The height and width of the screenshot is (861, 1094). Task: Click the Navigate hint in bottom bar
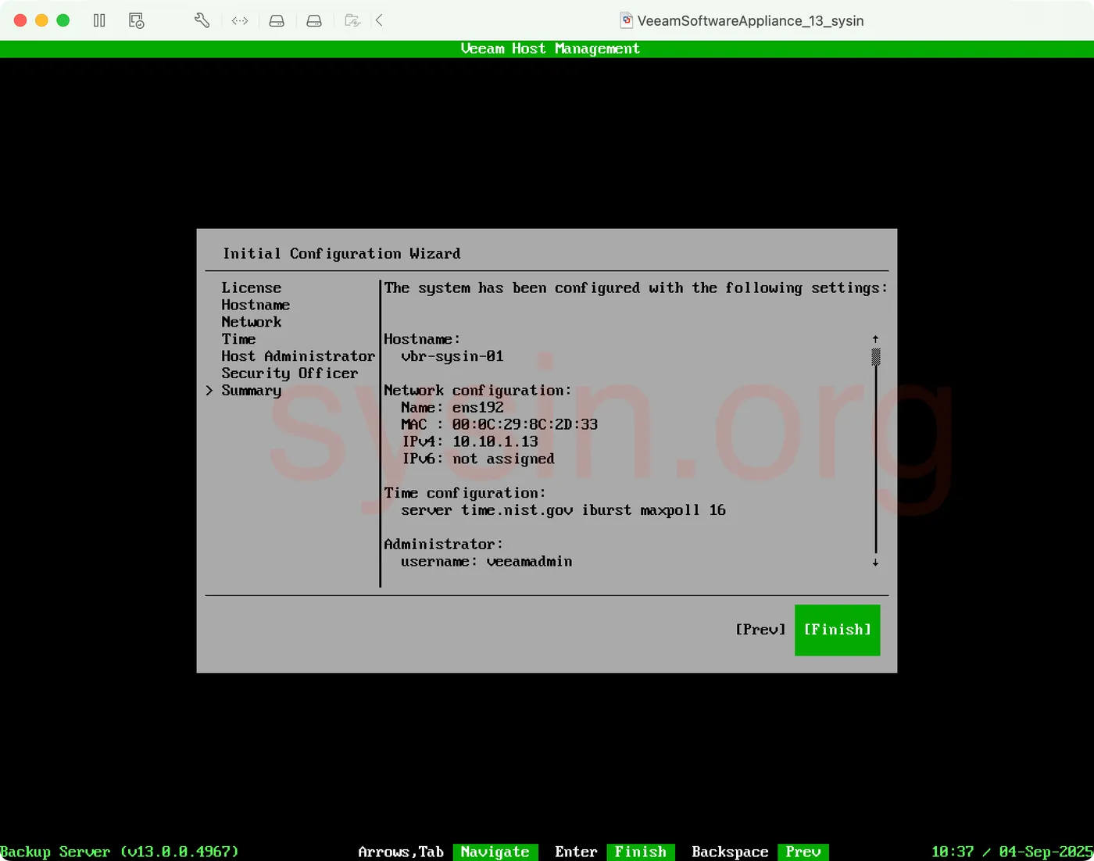click(495, 852)
